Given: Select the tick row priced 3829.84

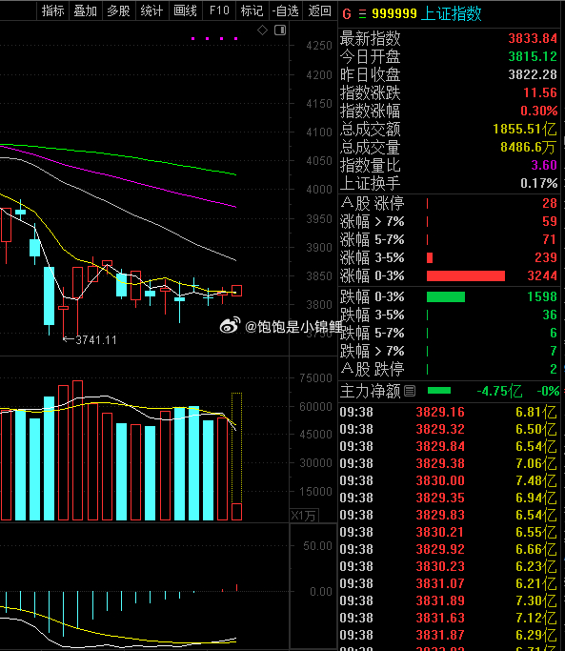Looking at the screenshot, I should click(x=449, y=446).
